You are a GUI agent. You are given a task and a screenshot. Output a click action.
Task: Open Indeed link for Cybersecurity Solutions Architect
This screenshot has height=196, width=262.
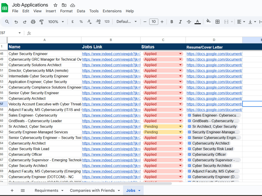[111, 65]
